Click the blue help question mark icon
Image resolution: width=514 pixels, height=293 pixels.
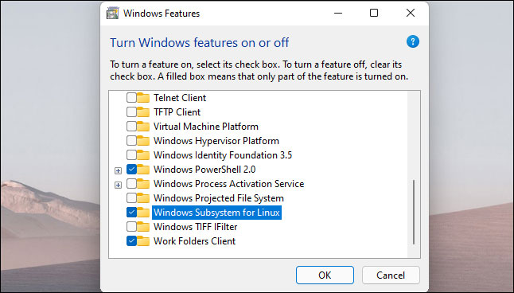coord(413,41)
